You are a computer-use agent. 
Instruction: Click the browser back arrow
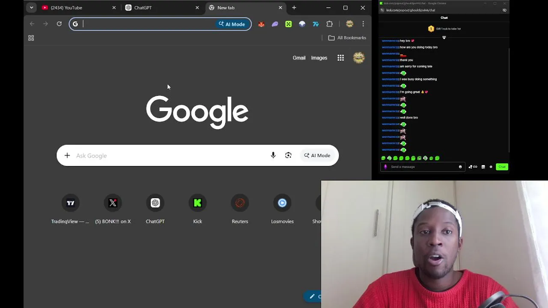tap(32, 24)
